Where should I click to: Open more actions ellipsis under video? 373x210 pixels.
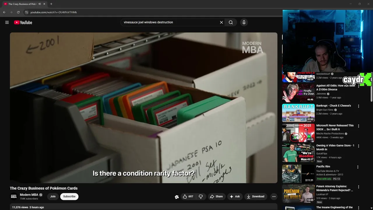point(274,197)
